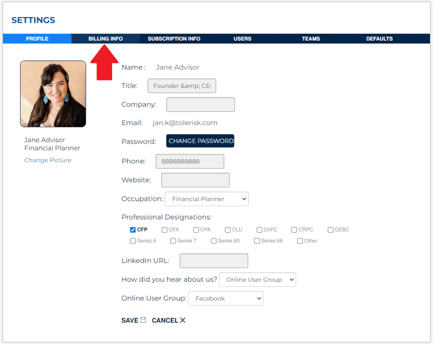Go to the Teams tab
433x344 pixels.
[310, 39]
